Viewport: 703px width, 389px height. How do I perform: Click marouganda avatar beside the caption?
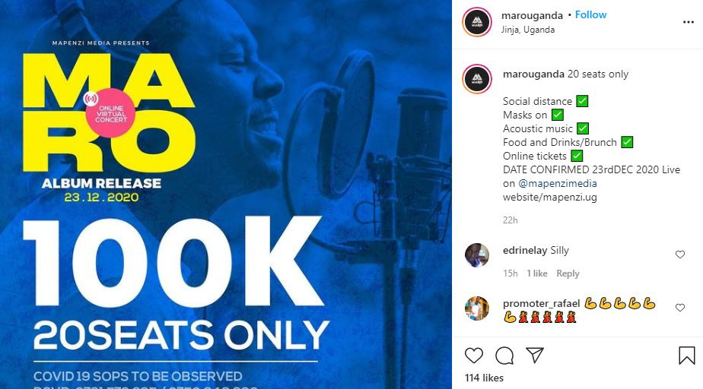coord(477,79)
